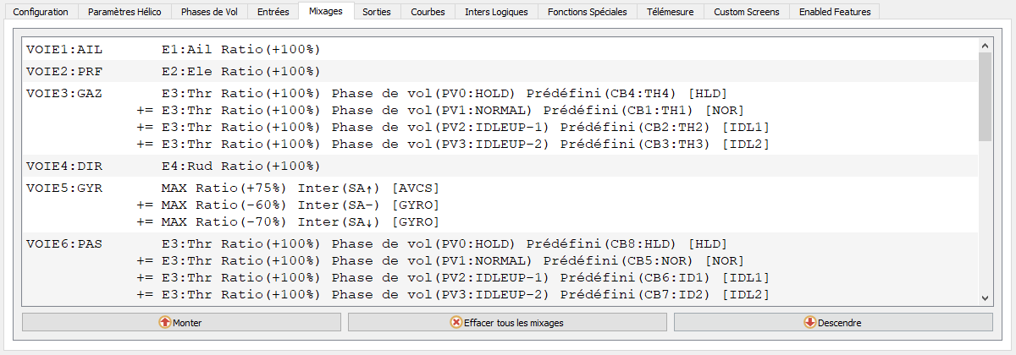Open the Fonctions Spéciales tab

pyautogui.click(x=587, y=12)
